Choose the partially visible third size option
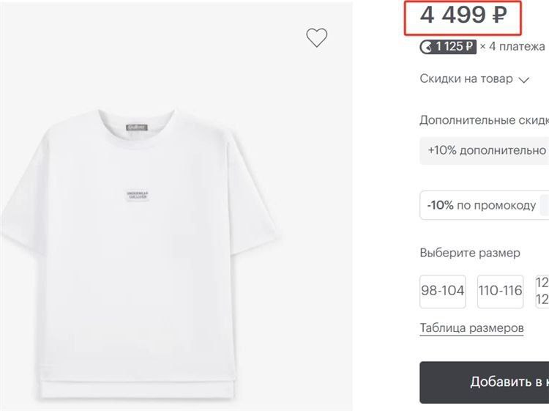Viewport: 549px width, 411px height. tap(542, 291)
